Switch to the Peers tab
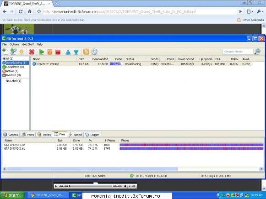Screen dimensions: 266x199 click(28, 135)
